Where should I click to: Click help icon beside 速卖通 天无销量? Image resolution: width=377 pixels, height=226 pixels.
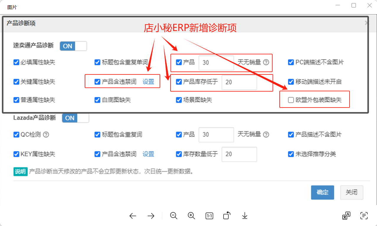[266, 62]
